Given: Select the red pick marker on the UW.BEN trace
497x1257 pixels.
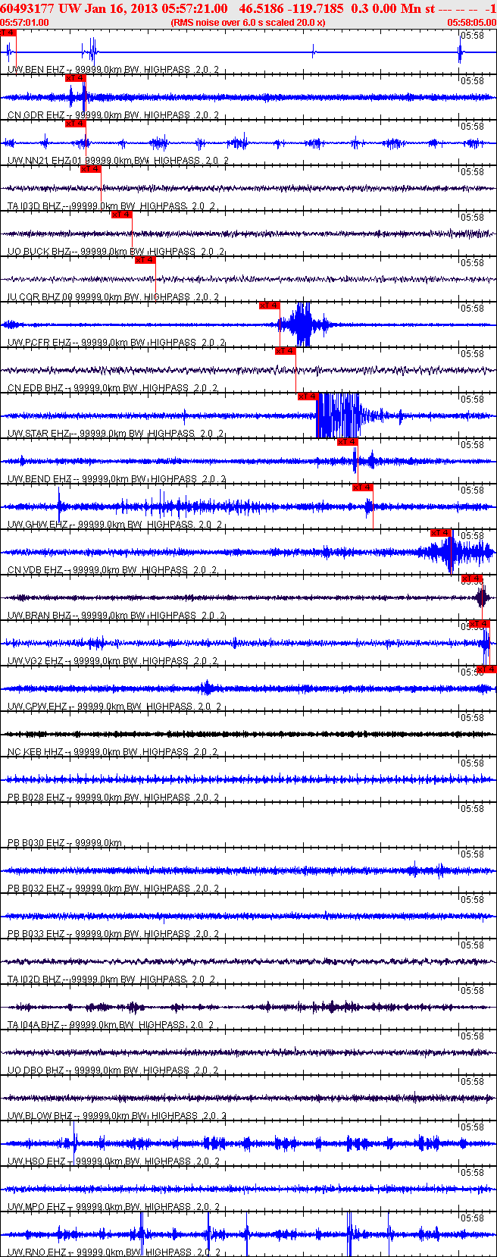Looking at the screenshot, I should pos(8,33).
